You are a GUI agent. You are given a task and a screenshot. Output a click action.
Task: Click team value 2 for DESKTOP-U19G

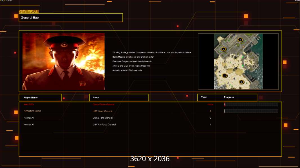click(211, 111)
